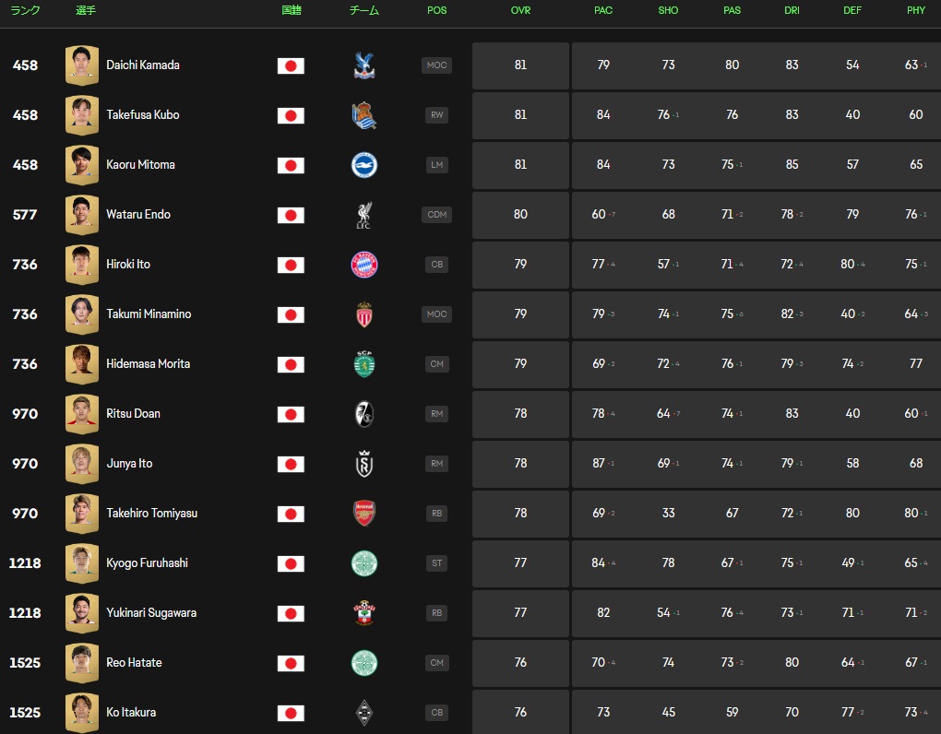941x734 pixels.
Task: Click Junya Ito's player card thumbnail
Action: coord(82,464)
